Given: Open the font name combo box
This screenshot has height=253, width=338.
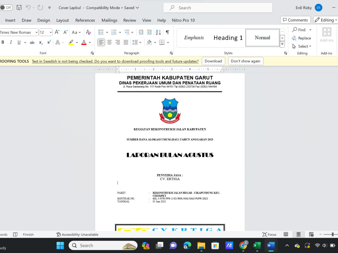Looking at the screenshot, I should 19,32.
